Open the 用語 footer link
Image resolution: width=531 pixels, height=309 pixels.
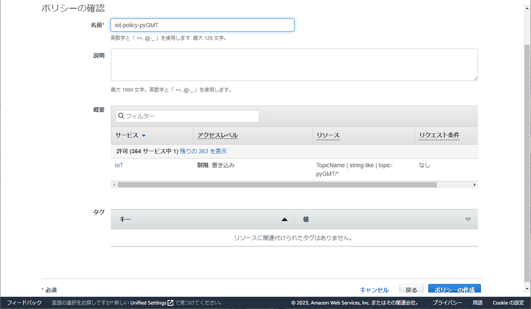pyautogui.click(x=477, y=303)
